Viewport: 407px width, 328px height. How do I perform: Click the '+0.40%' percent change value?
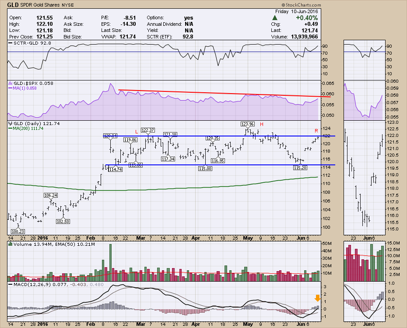pos(307,18)
